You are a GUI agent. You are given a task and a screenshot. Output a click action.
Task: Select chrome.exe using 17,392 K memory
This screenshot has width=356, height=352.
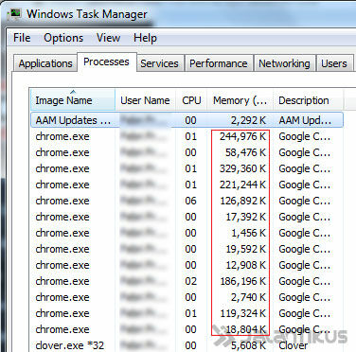187,217
